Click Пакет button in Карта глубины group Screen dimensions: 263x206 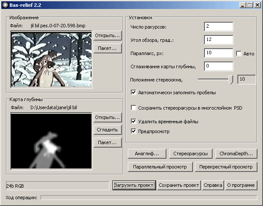coord(107,142)
